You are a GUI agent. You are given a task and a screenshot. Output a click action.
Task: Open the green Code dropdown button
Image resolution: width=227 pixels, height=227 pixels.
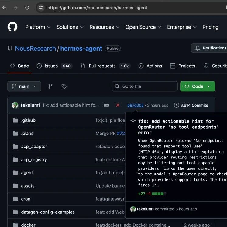click(x=198, y=86)
